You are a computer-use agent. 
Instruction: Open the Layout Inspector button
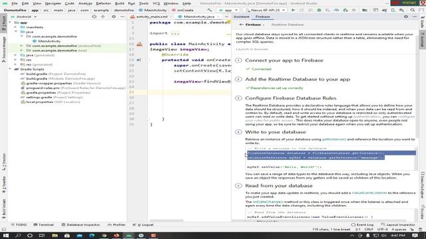pos(398,224)
